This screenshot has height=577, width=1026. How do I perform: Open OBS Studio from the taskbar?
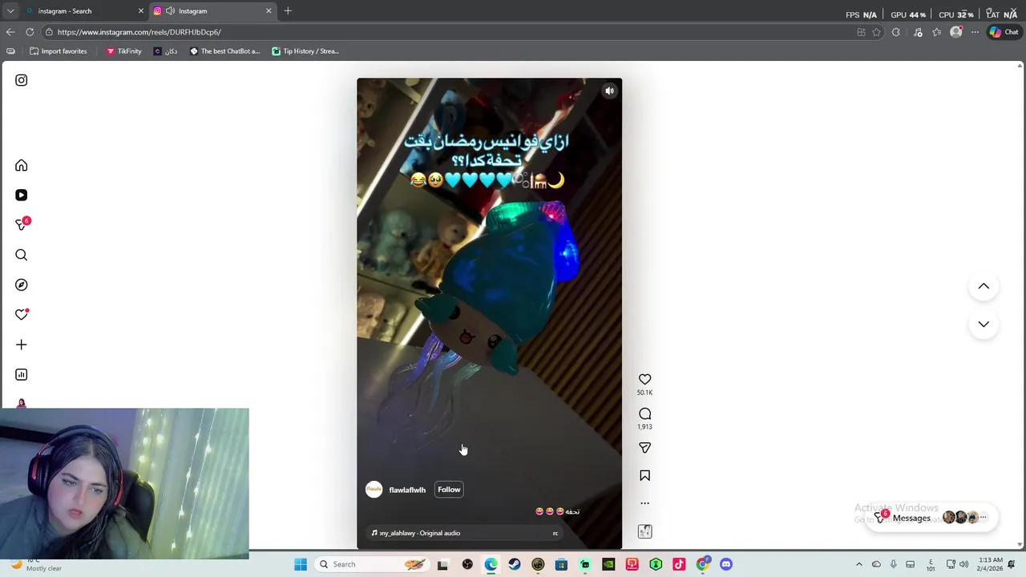(x=467, y=564)
